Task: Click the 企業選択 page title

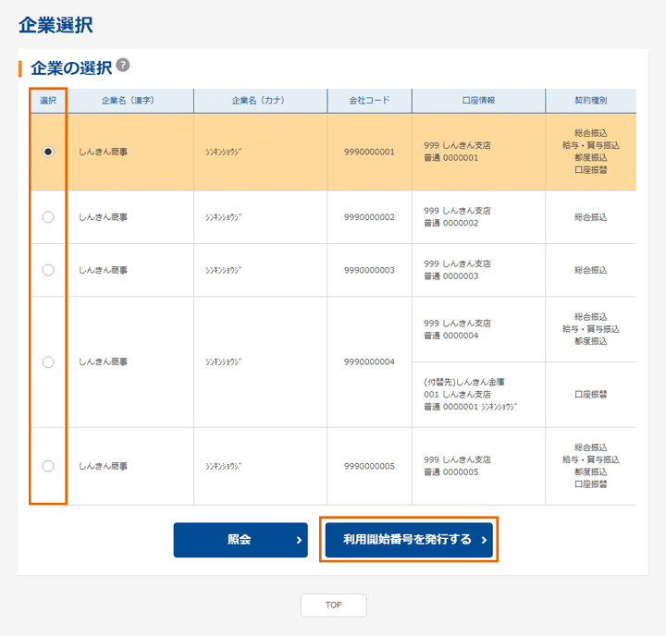Action: coord(55,25)
